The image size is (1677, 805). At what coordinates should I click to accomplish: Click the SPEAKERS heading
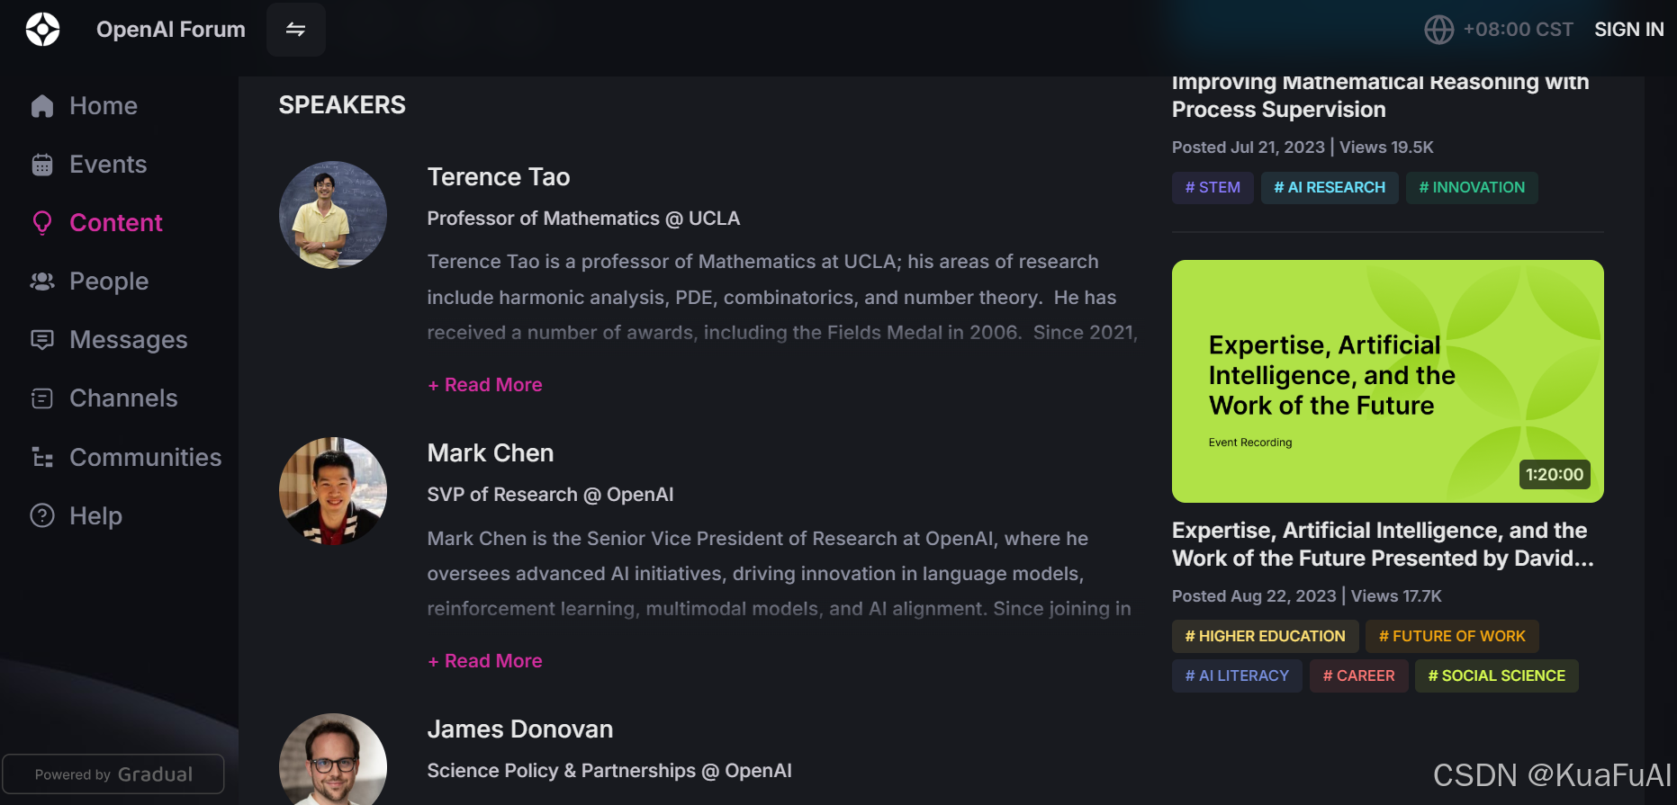[342, 105]
